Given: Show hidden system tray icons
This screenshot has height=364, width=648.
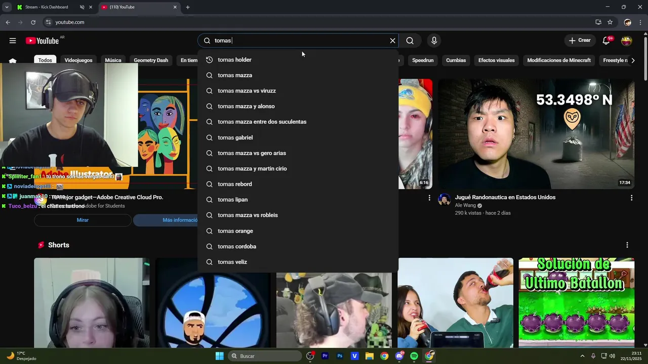Looking at the screenshot, I should pyautogui.click(x=582, y=356).
